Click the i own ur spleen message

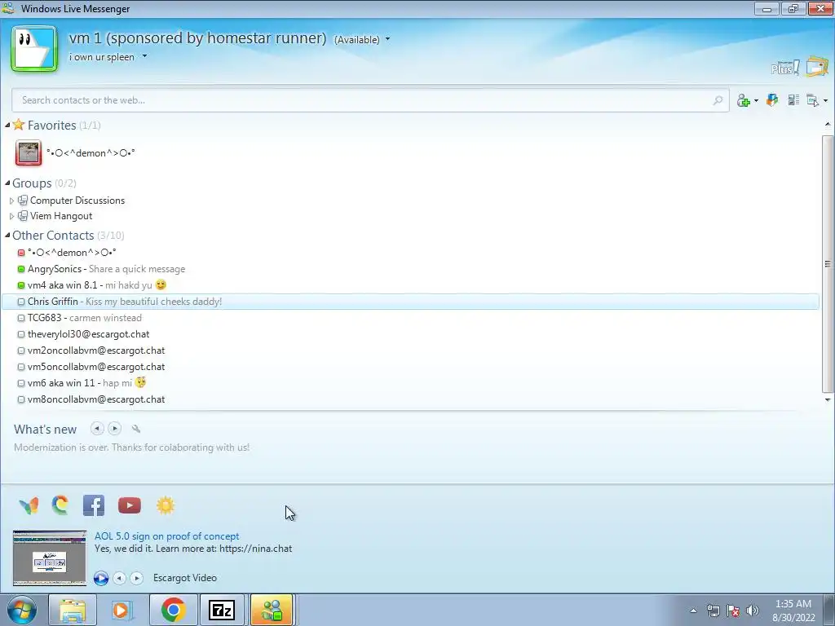[101, 56]
